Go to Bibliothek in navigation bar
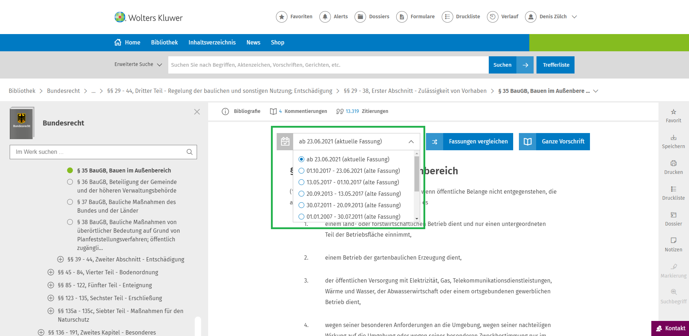The image size is (689, 336). [x=164, y=43]
